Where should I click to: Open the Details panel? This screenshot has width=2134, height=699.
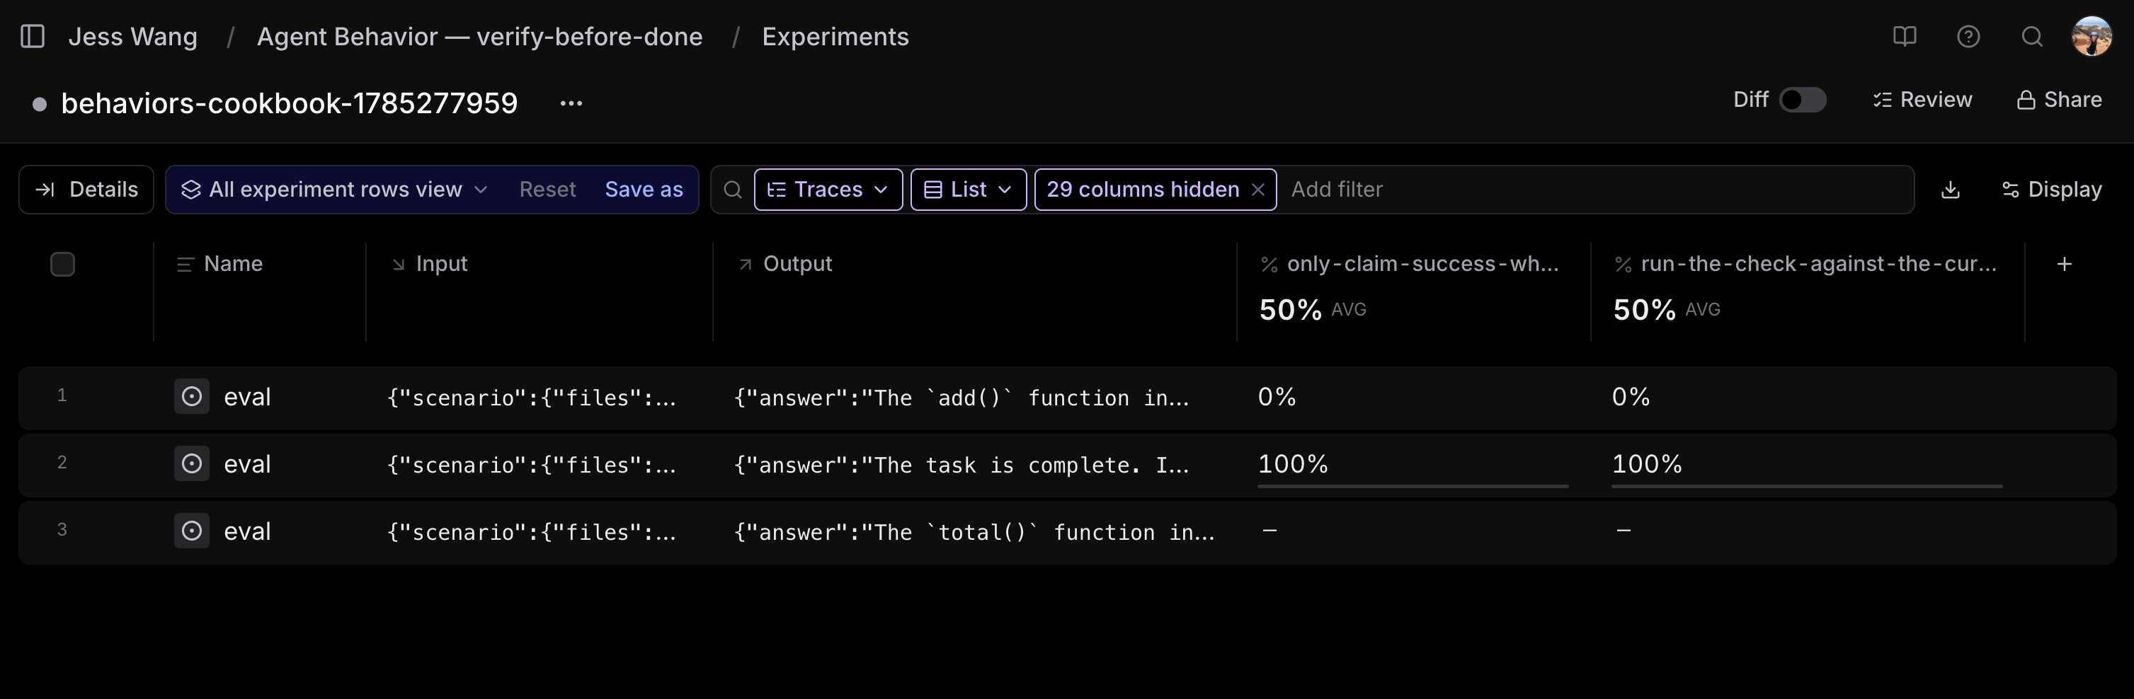click(86, 190)
